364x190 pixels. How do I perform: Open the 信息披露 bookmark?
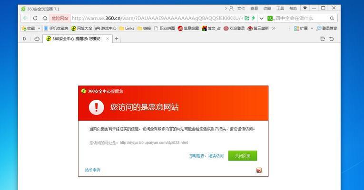point(188,28)
